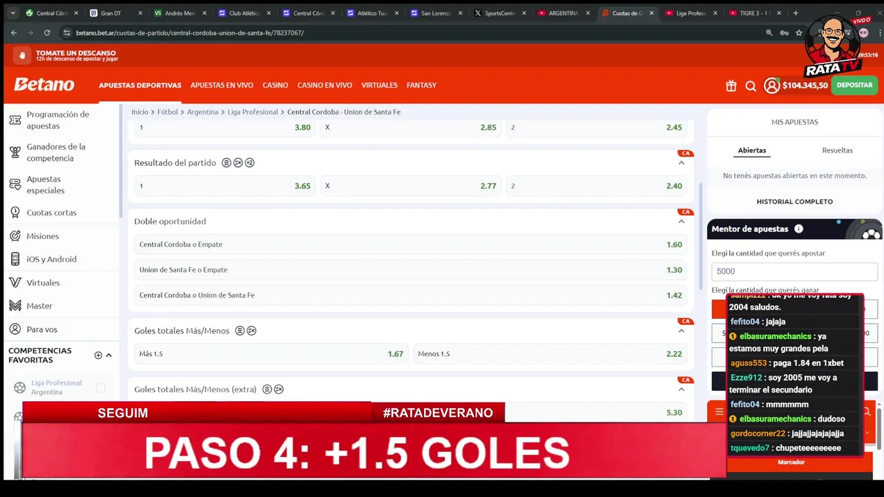The image size is (884, 497).
Task: Select Central Cordoba o Union de Santa Fe 1.42
Action: [410, 295]
